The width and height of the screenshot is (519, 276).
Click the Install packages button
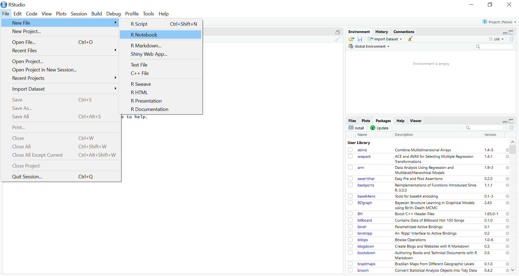click(356, 128)
